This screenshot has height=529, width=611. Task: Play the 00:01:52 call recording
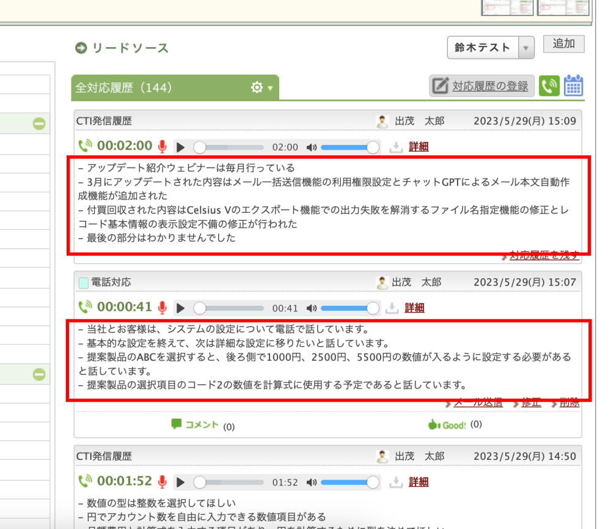180,482
